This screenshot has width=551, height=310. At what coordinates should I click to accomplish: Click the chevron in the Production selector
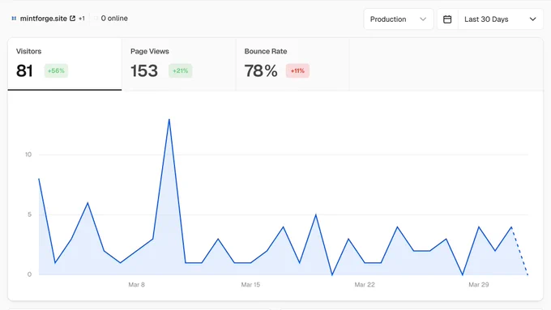423,19
